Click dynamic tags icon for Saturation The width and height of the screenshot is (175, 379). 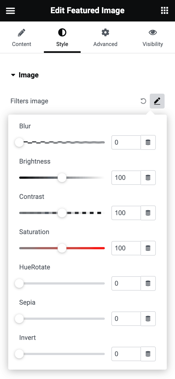pos(148,248)
